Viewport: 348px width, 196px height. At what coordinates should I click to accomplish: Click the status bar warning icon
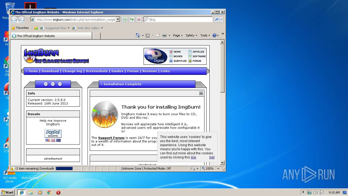[x=12, y=169]
